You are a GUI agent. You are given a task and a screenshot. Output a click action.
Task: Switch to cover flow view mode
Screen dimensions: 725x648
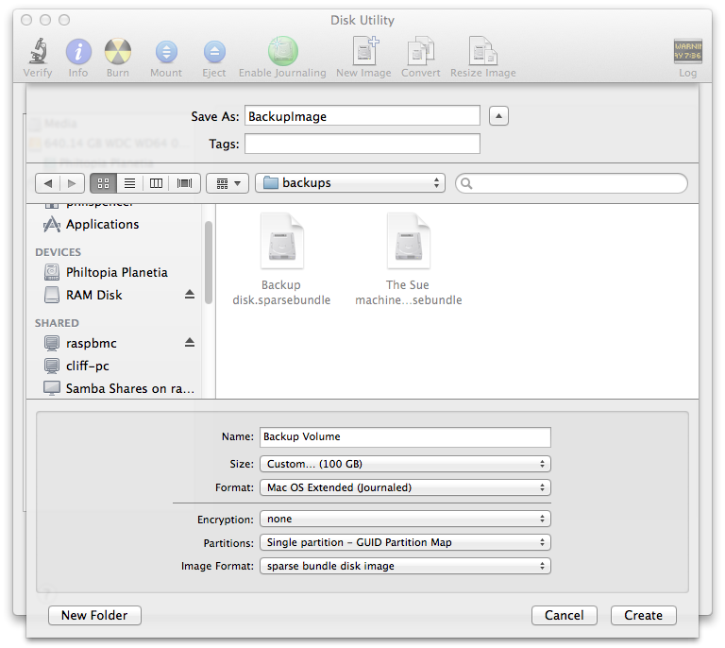(x=184, y=183)
